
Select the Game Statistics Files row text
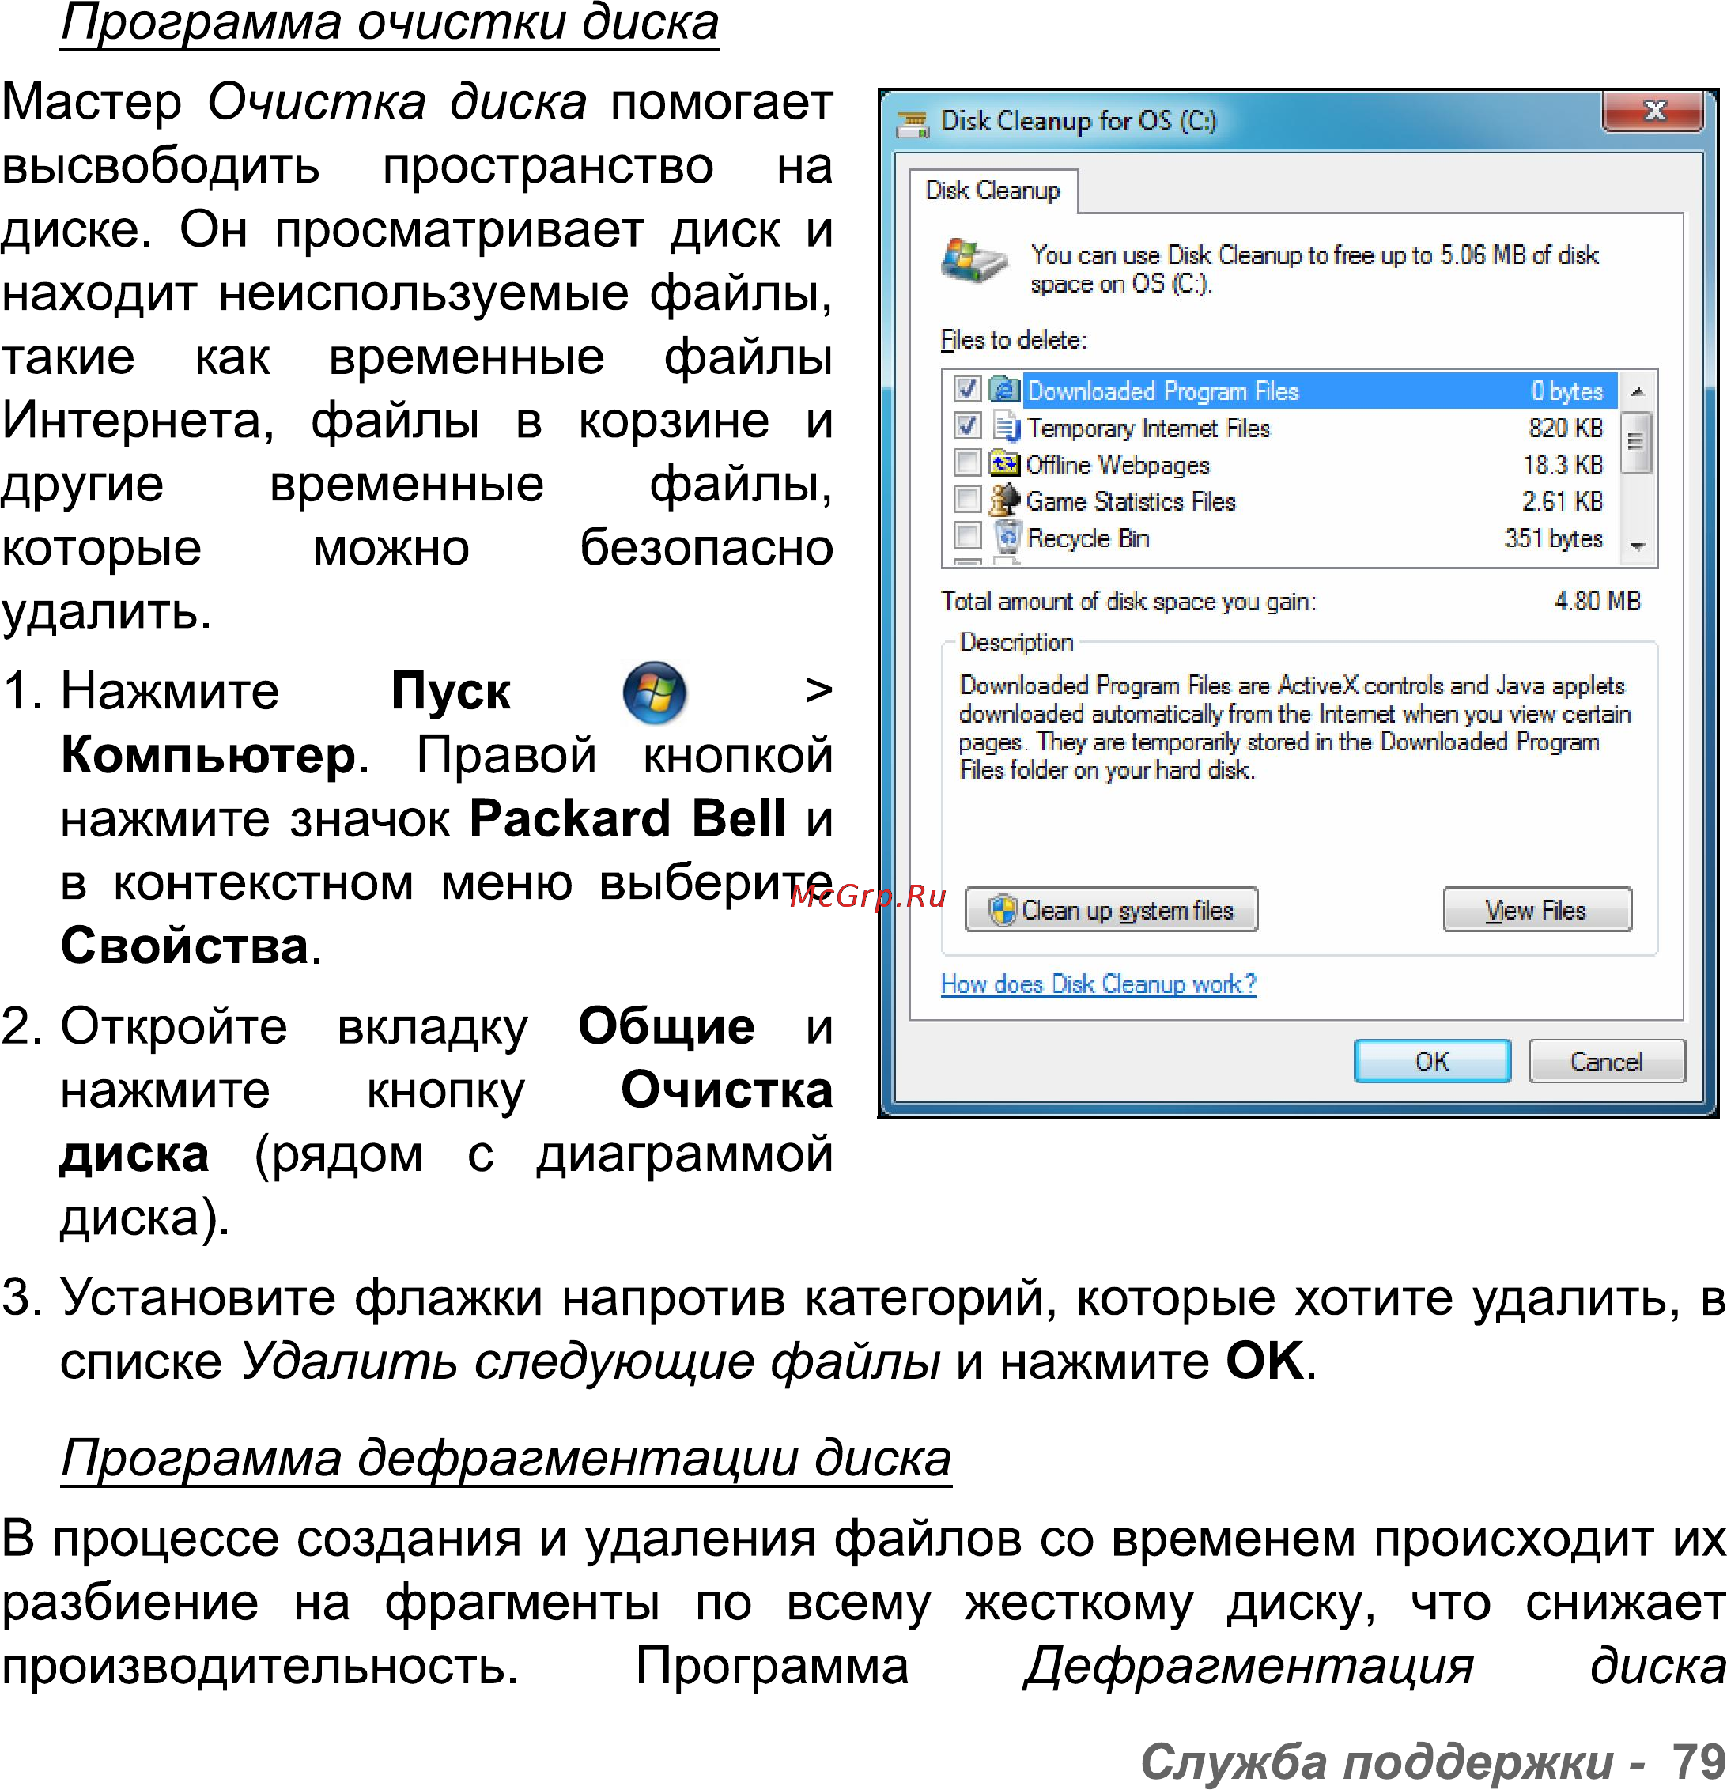point(1130,502)
